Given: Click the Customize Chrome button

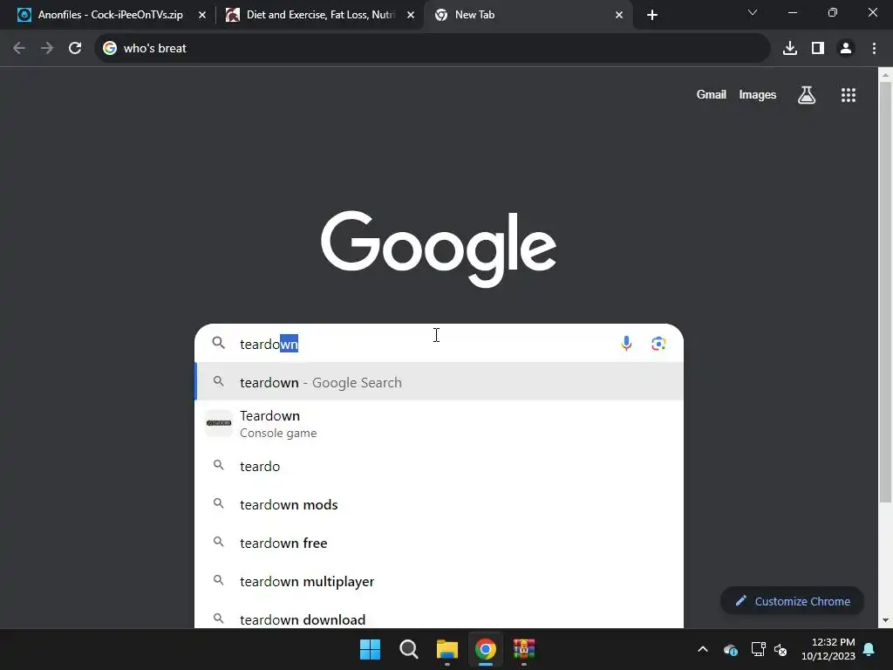Looking at the screenshot, I should click(x=792, y=601).
